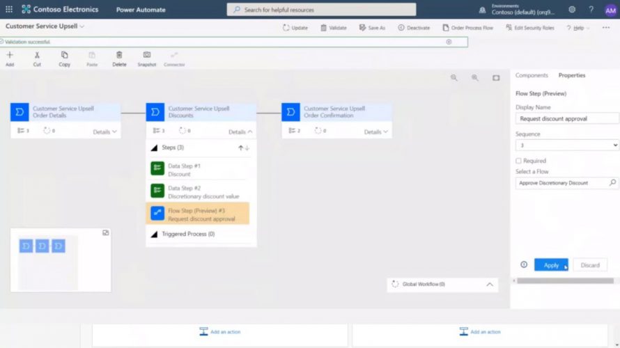Click the flow lookup search icon
The width and height of the screenshot is (620, 348).
pos(612,182)
